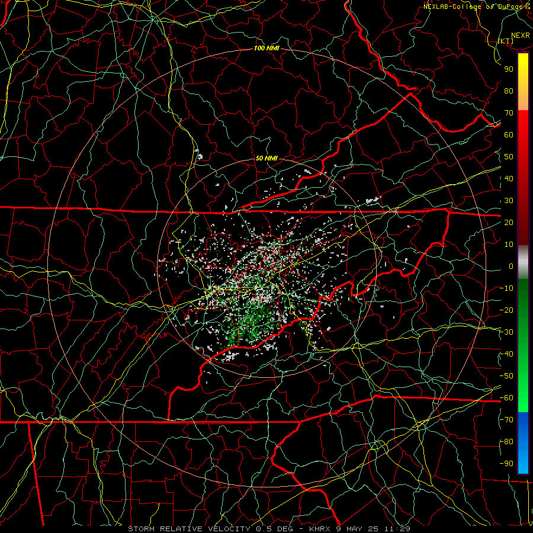Image resolution: width=533 pixels, height=533 pixels.
Task: Click the 30 value on the velocity scale
Action: point(509,201)
